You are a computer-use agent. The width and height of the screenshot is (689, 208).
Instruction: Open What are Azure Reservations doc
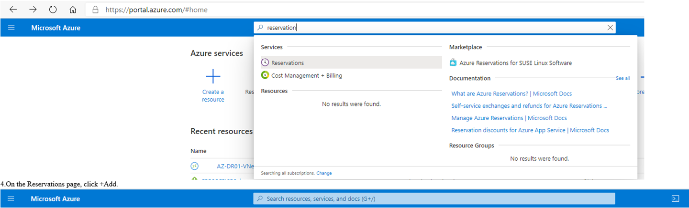pyautogui.click(x=511, y=94)
